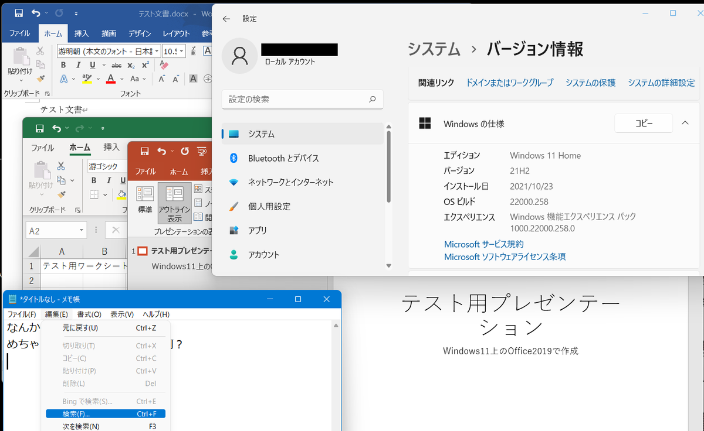Image resolution: width=704 pixels, height=431 pixels.
Task: Click Word's Paste clipboard icon
Action: click(21, 57)
